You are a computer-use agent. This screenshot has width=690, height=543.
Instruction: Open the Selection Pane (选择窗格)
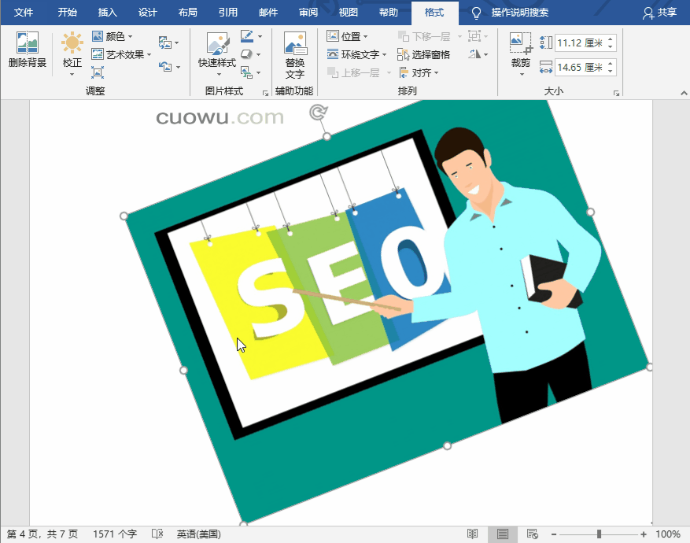point(424,54)
